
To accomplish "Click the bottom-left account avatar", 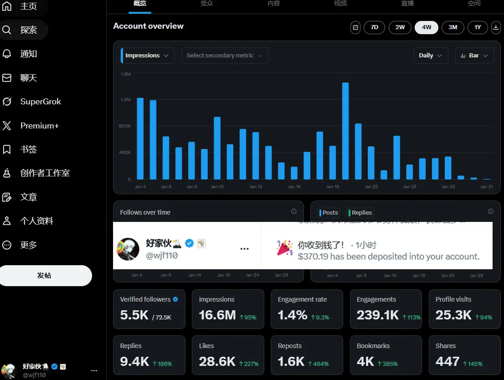I will pos(9,371).
